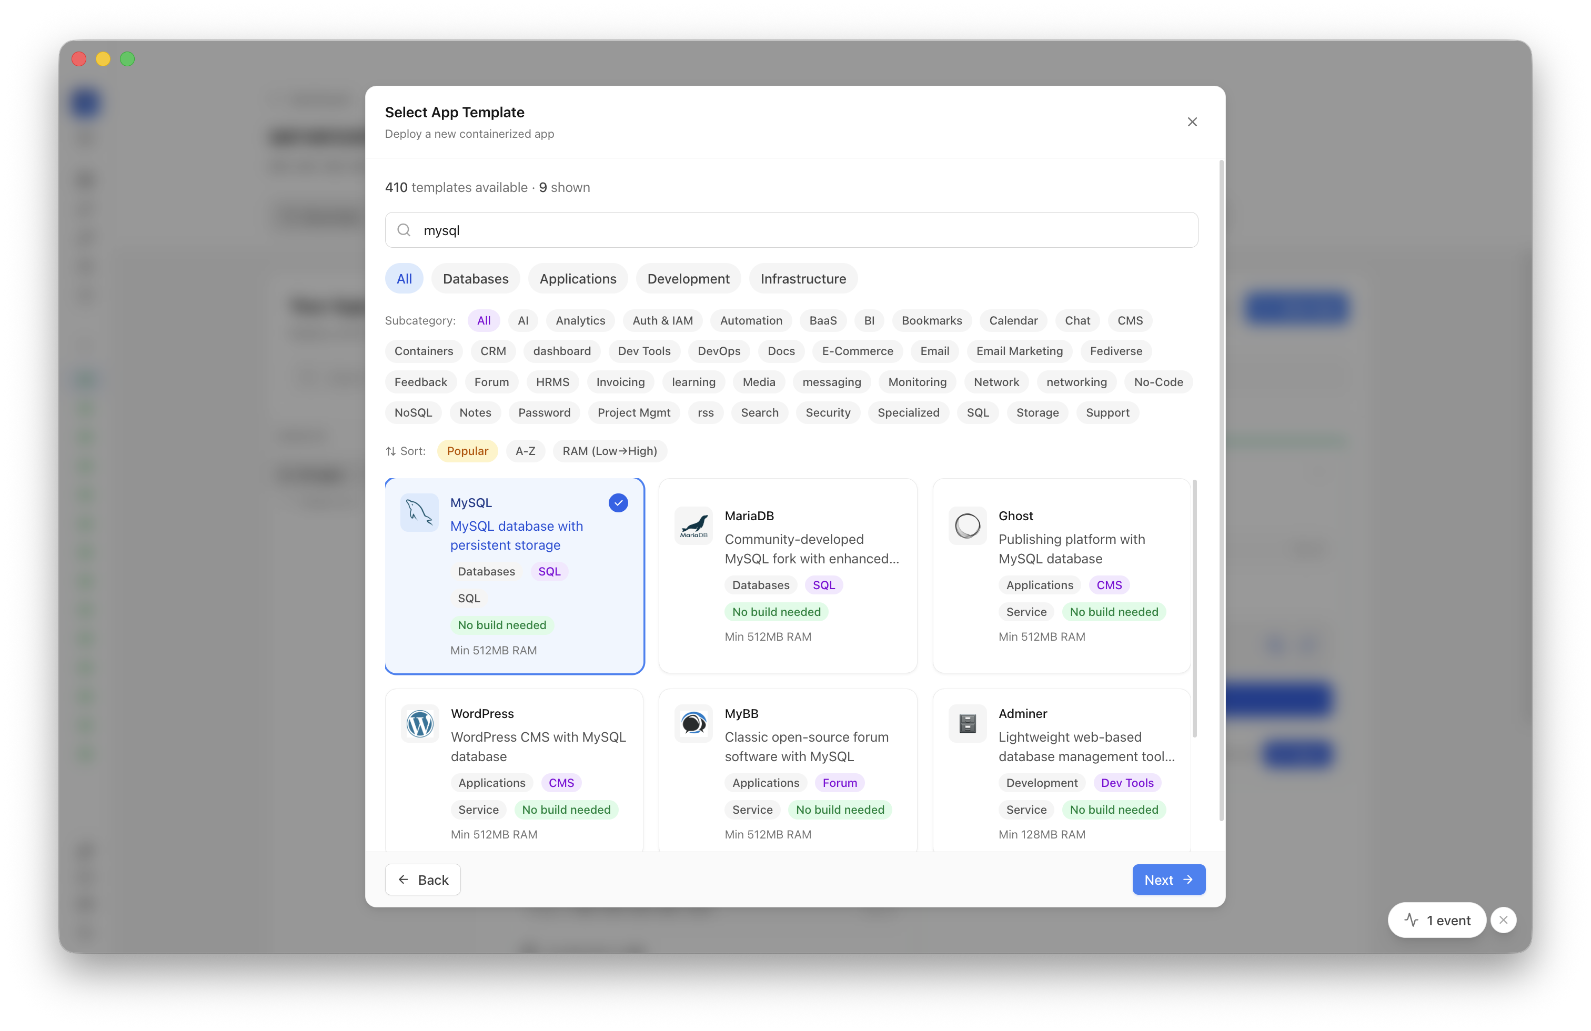Image resolution: width=1591 pixels, height=1031 pixels.
Task: Filter by Fediverse subcategory
Action: tap(1116, 351)
